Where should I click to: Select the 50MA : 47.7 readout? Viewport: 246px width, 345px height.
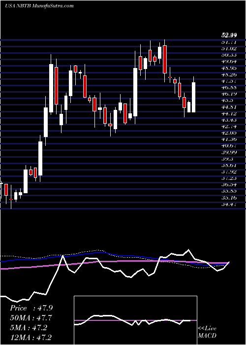(x=31, y=318)
